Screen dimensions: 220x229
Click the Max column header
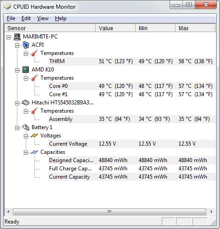[195, 28]
